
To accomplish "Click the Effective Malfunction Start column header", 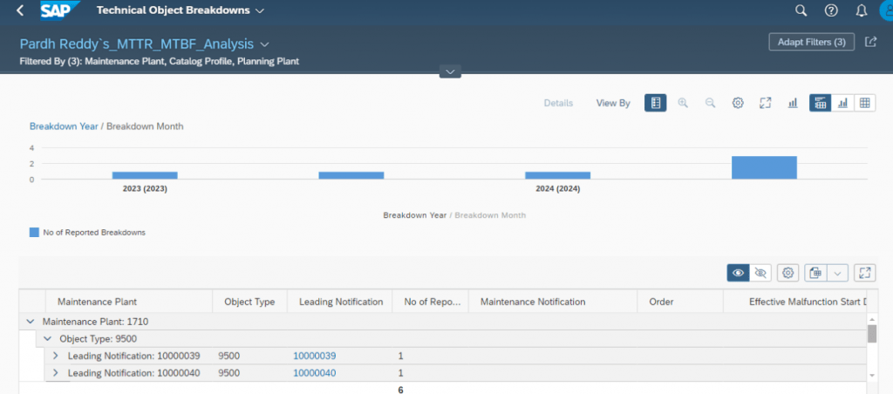I will point(795,302).
